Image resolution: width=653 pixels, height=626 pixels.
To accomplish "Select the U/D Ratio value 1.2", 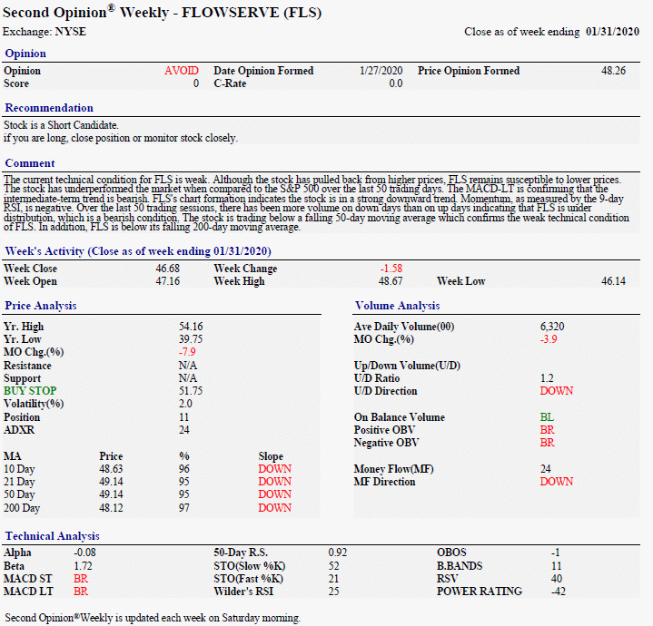I will [x=547, y=378].
